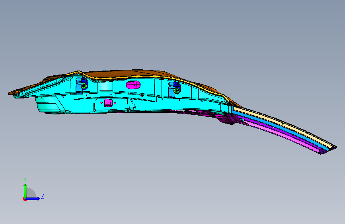Select the magenta oval opening on the cyan body
The width and height of the screenshot is (345, 224).
(133, 84)
